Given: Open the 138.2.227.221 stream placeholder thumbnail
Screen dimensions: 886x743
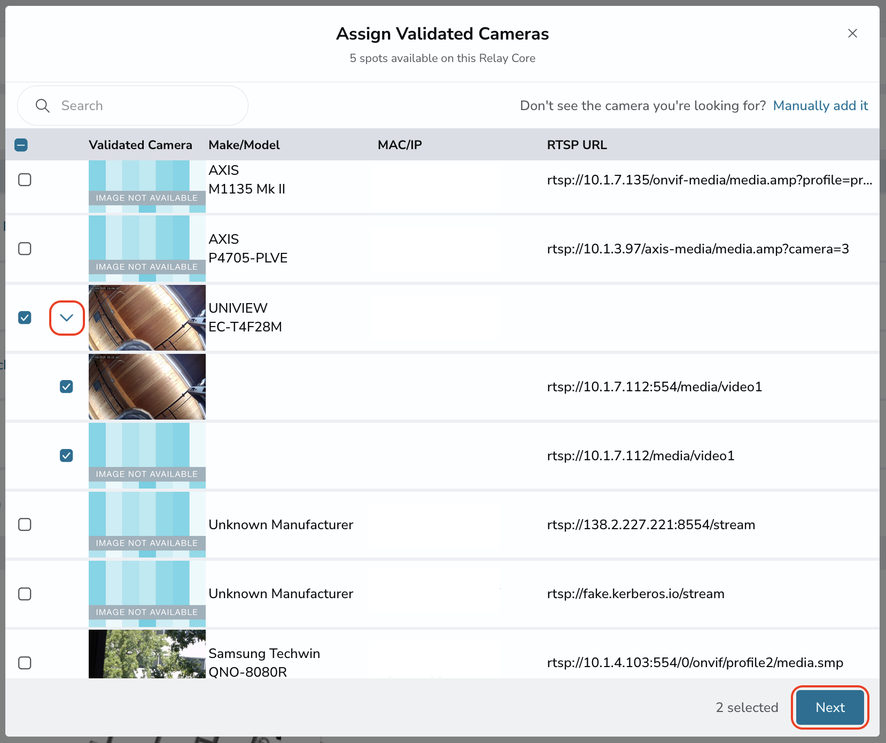Looking at the screenshot, I should [147, 524].
